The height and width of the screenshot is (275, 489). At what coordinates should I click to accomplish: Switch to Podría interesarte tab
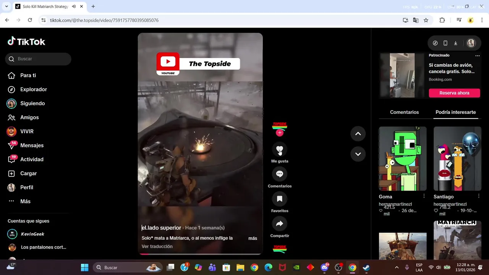point(455,112)
